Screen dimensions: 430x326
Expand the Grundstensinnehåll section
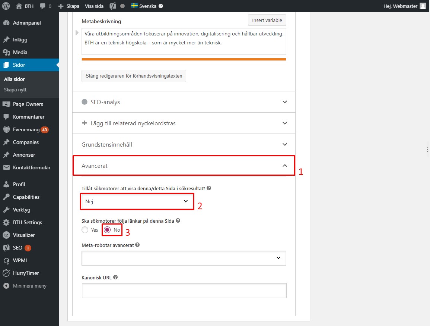(x=184, y=144)
